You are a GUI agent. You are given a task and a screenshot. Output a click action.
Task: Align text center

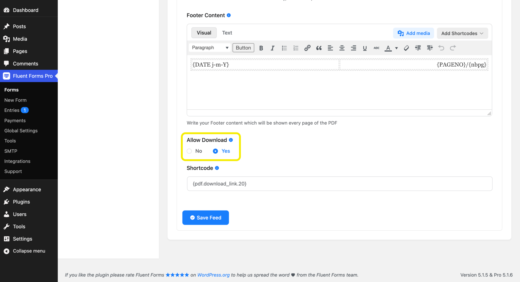(x=342, y=48)
